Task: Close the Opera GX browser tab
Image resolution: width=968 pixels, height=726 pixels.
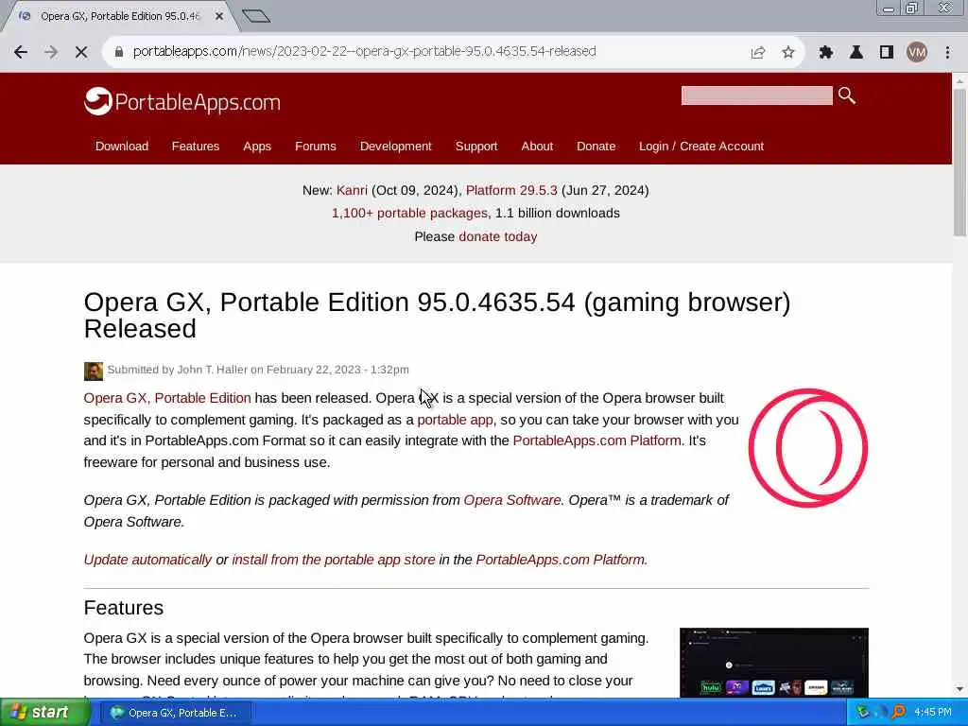Action: [x=219, y=16]
